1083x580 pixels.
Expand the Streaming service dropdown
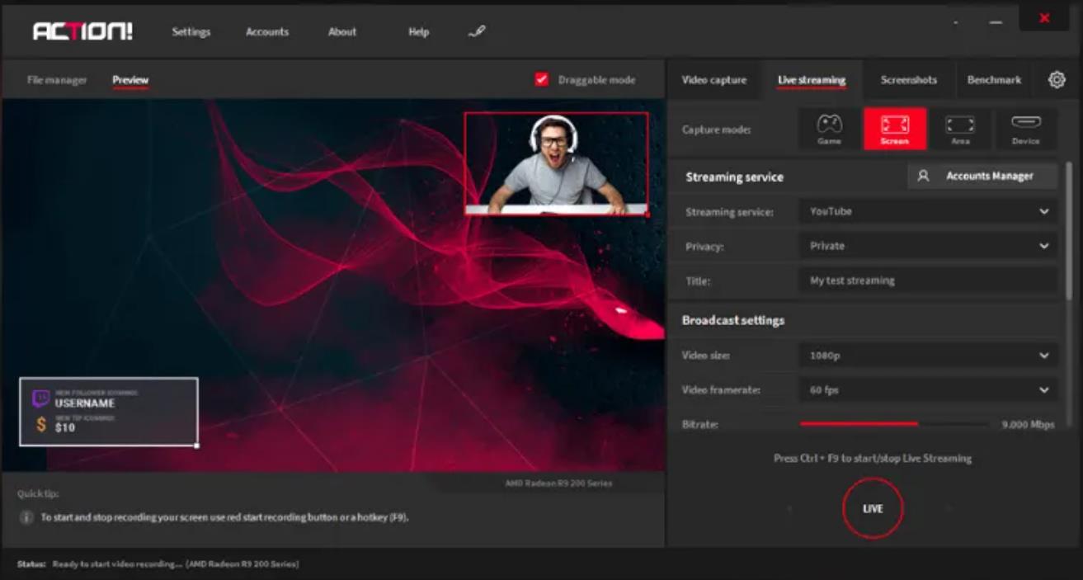click(x=928, y=212)
